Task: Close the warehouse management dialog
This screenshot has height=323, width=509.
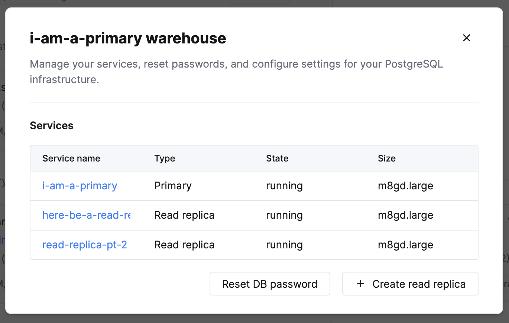Action: point(466,38)
